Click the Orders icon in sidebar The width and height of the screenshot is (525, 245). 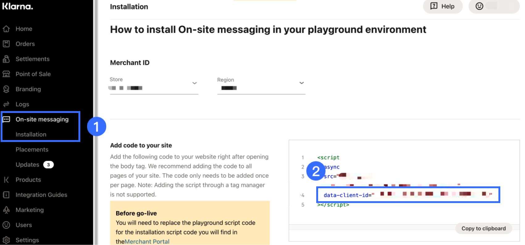[x=6, y=44]
